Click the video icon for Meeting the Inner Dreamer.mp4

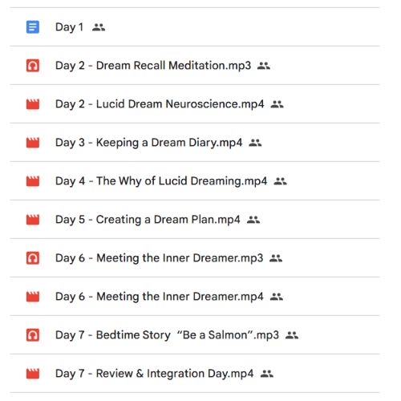[33, 297]
